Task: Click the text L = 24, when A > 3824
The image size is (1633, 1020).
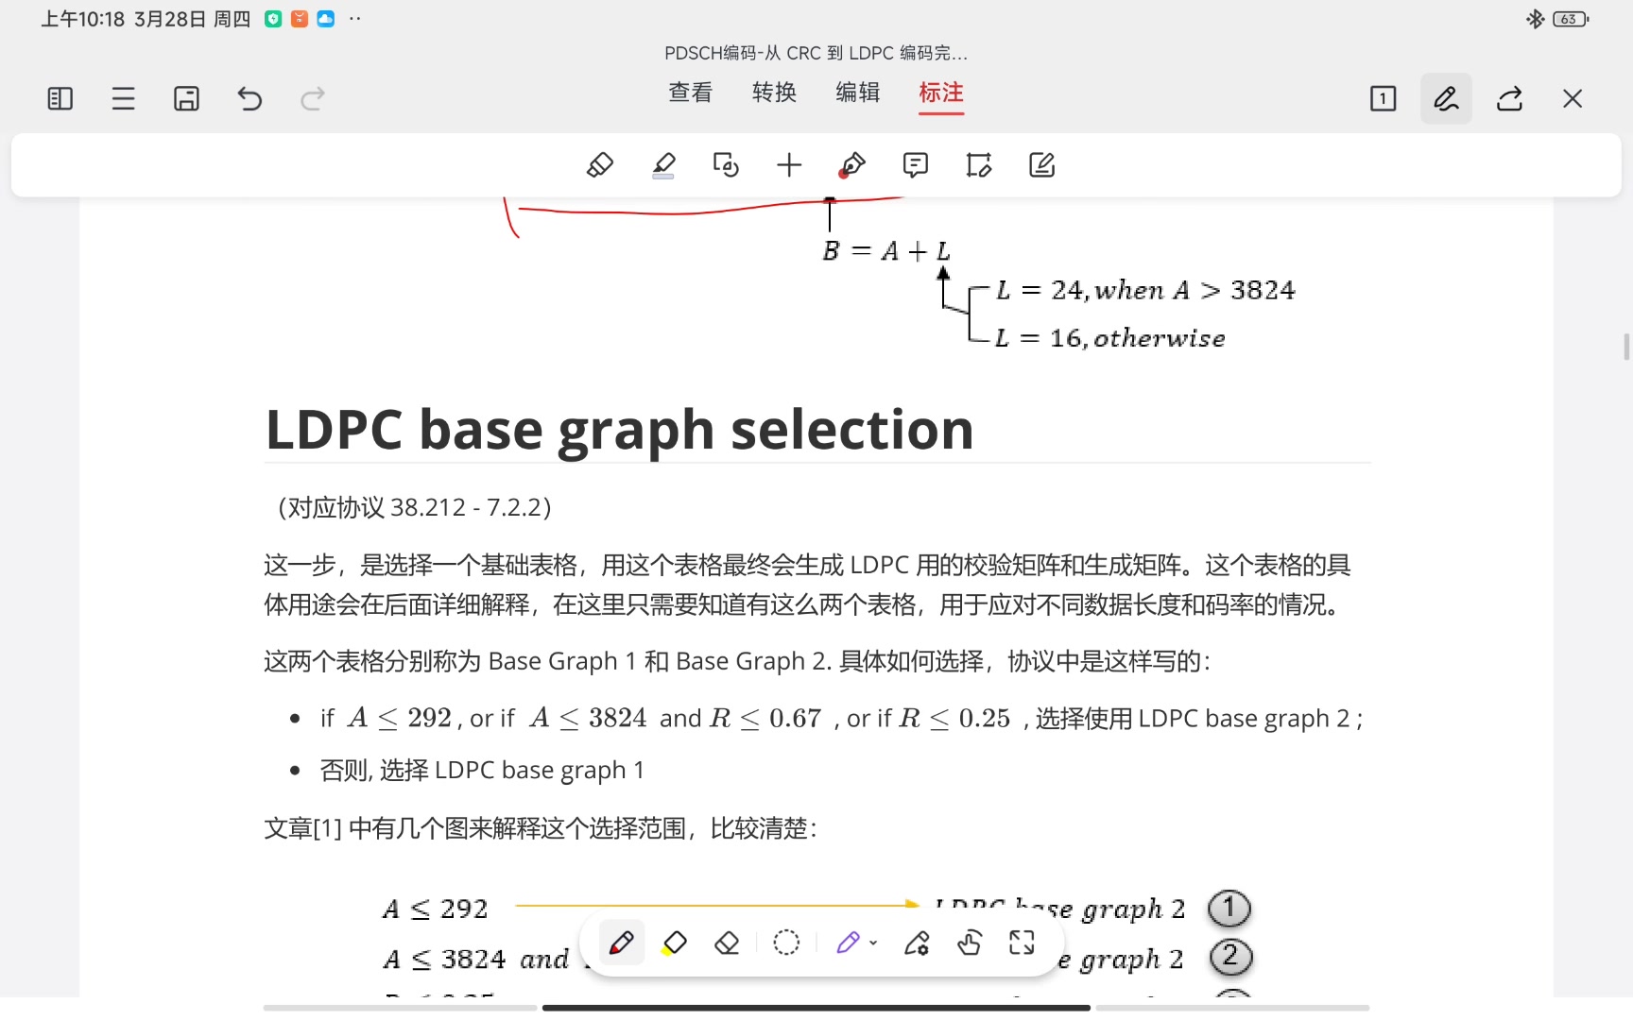Action: (x=1145, y=290)
